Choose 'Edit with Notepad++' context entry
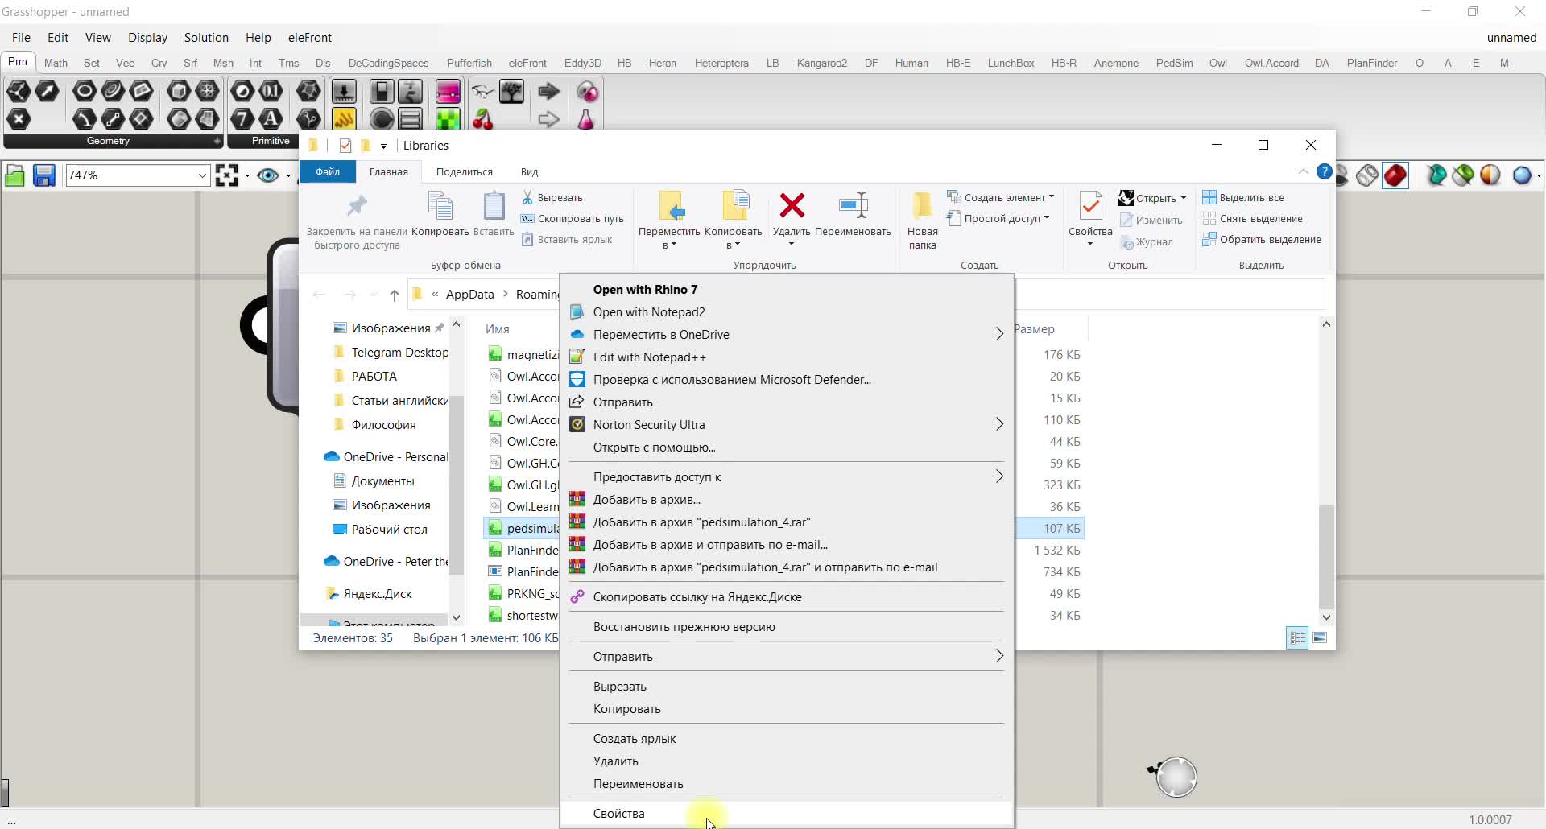 (x=787, y=357)
